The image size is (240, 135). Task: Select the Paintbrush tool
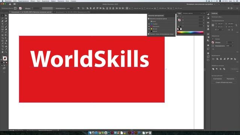6,27
